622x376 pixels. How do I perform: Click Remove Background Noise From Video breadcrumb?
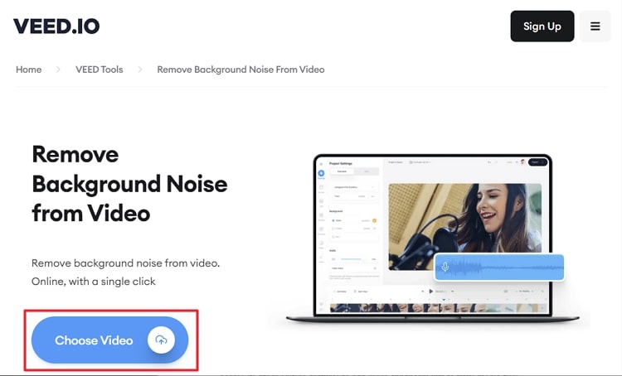241,70
